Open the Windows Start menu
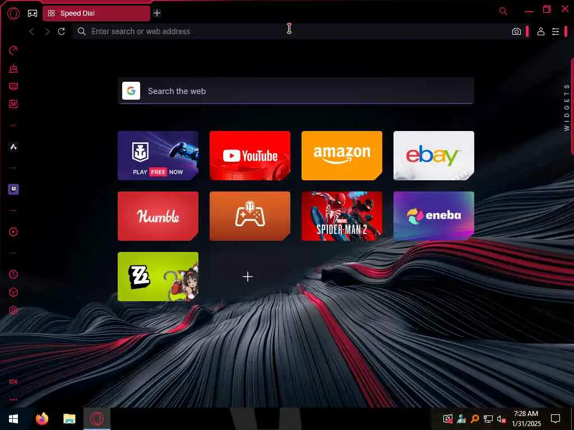The height and width of the screenshot is (430, 574). (13, 419)
